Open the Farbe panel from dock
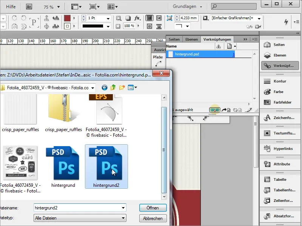 [279, 92]
